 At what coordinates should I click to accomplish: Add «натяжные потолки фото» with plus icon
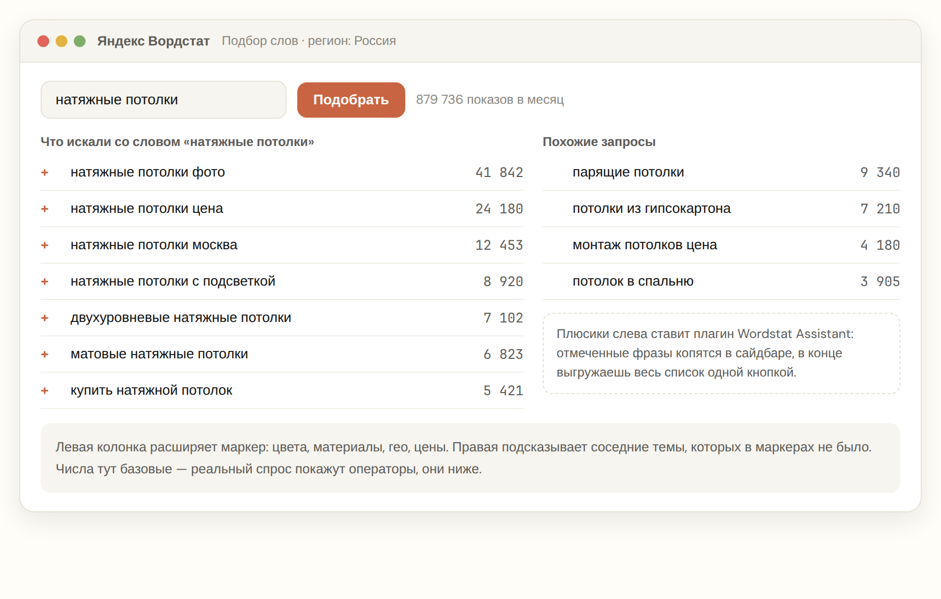pyautogui.click(x=45, y=172)
